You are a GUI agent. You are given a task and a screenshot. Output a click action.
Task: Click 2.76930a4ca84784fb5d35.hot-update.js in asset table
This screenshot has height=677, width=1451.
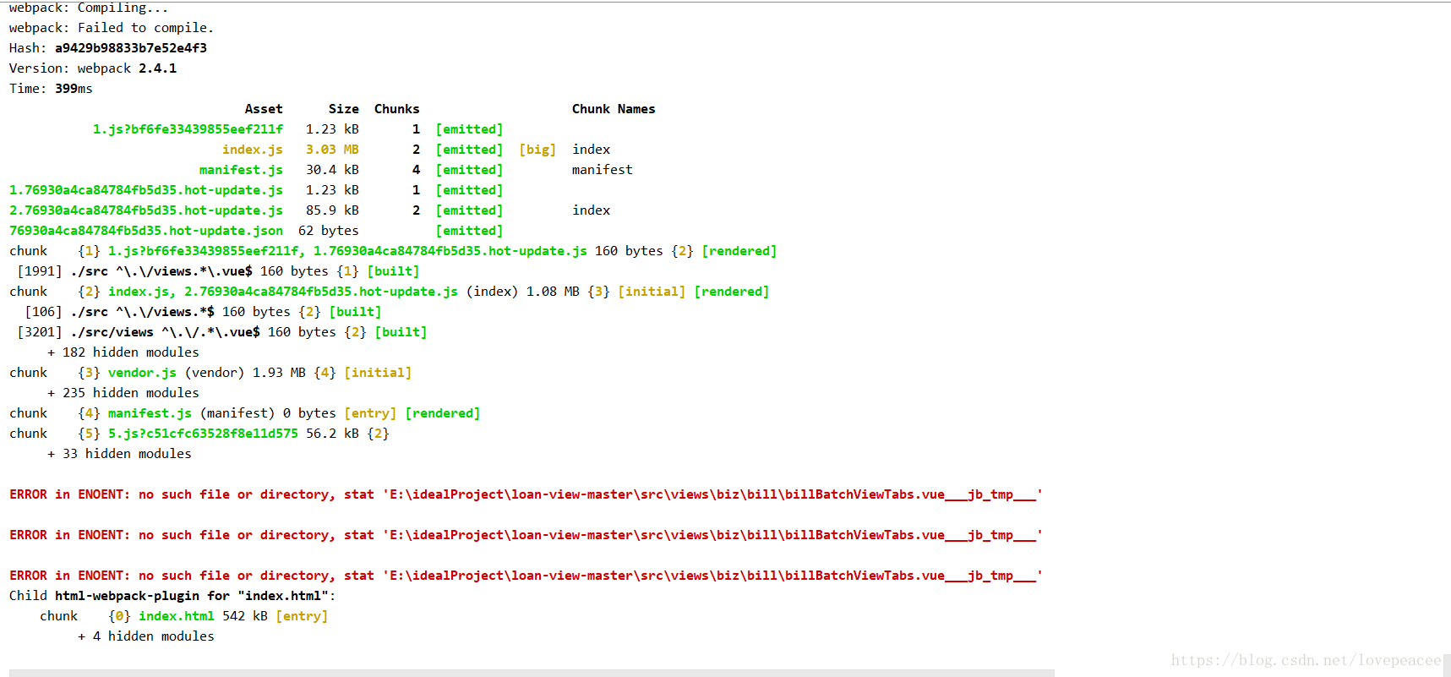[x=146, y=210]
